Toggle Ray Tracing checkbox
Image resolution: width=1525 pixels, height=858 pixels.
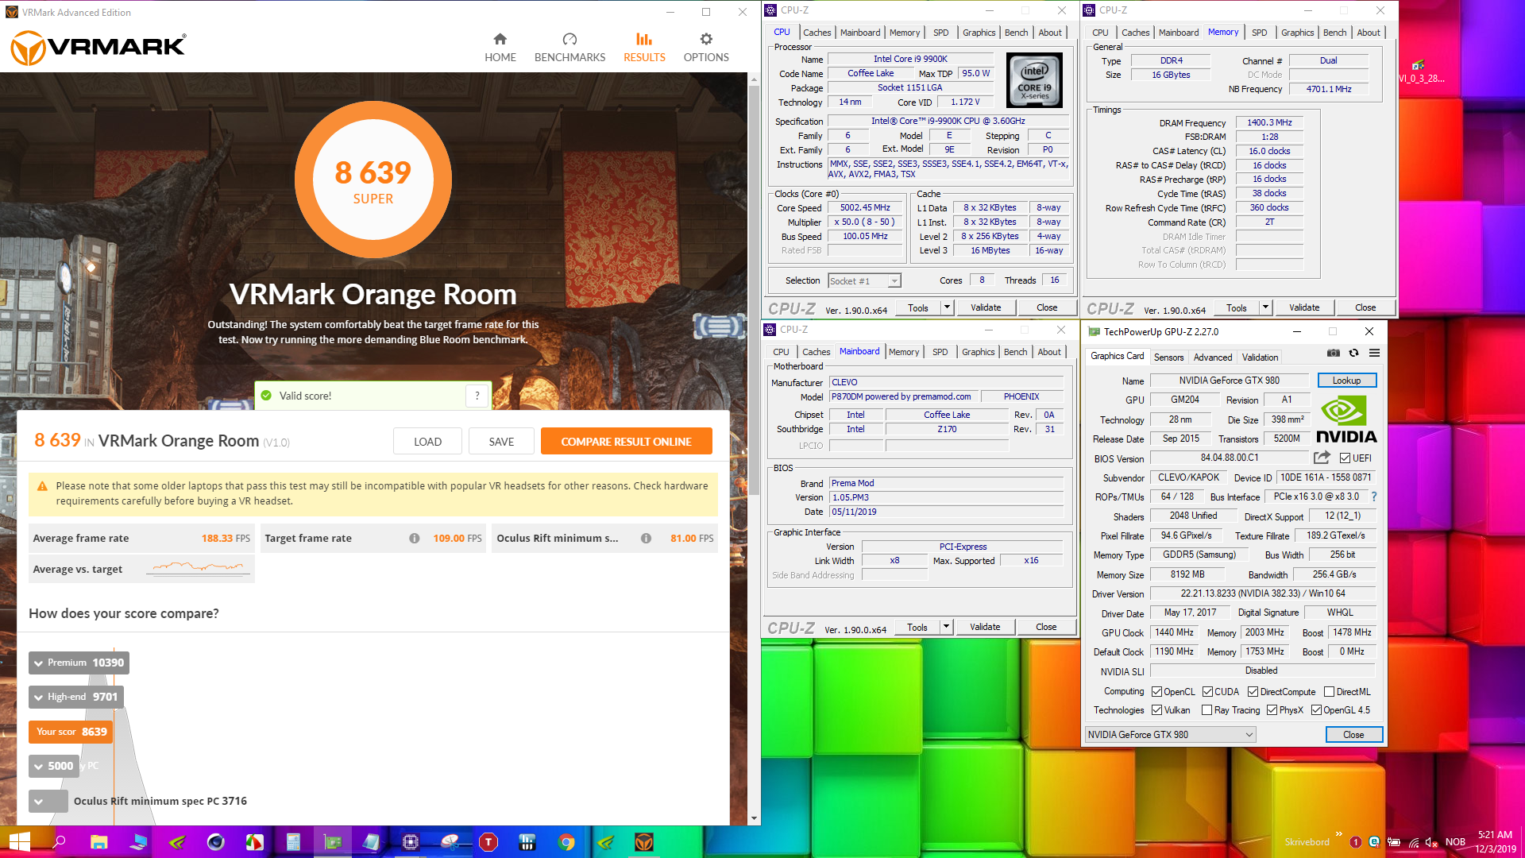[x=1207, y=710]
